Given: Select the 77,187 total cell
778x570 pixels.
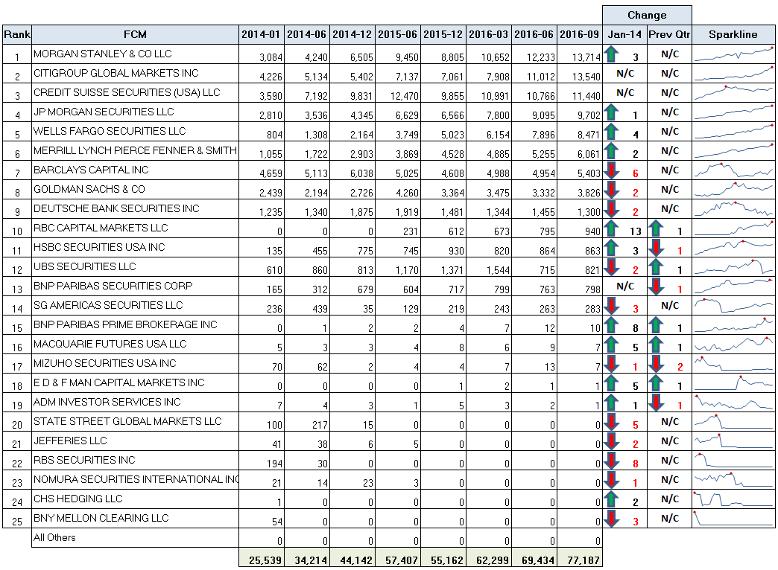Looking at the screenshot, I should click(580, 557).
